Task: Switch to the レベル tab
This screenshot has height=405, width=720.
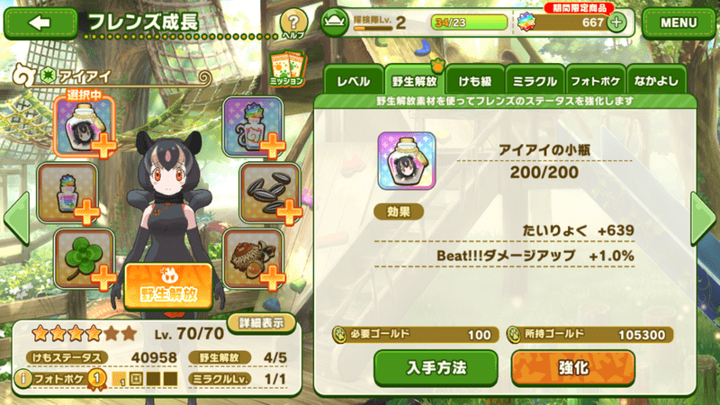Action: click(354, 81)
